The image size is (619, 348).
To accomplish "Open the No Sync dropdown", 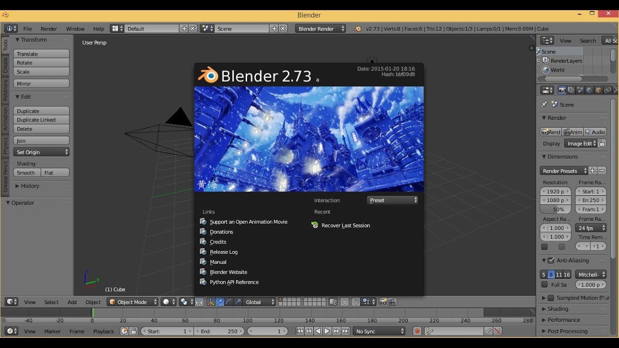I will 379,331.
